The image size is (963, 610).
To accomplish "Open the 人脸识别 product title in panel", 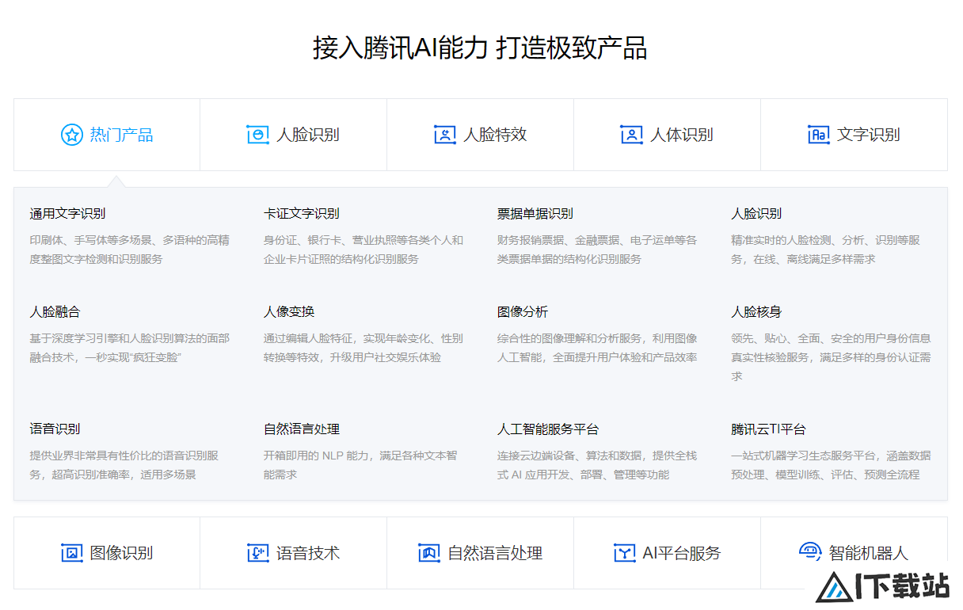I will (756, 213).
